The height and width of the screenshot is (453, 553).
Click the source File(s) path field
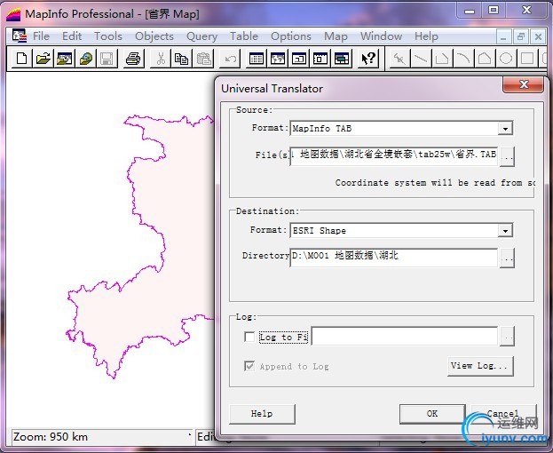[393, 156]
